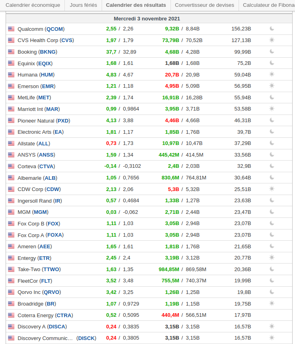Click the 156,23B market cap value
The image size is (295, 344).
[241, 29]
